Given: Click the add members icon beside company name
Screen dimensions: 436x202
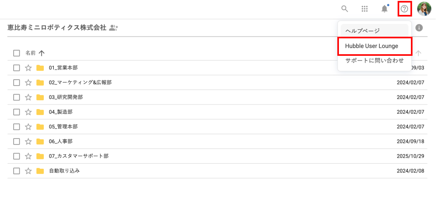Looking at the screenshot, I should (113, 28).
